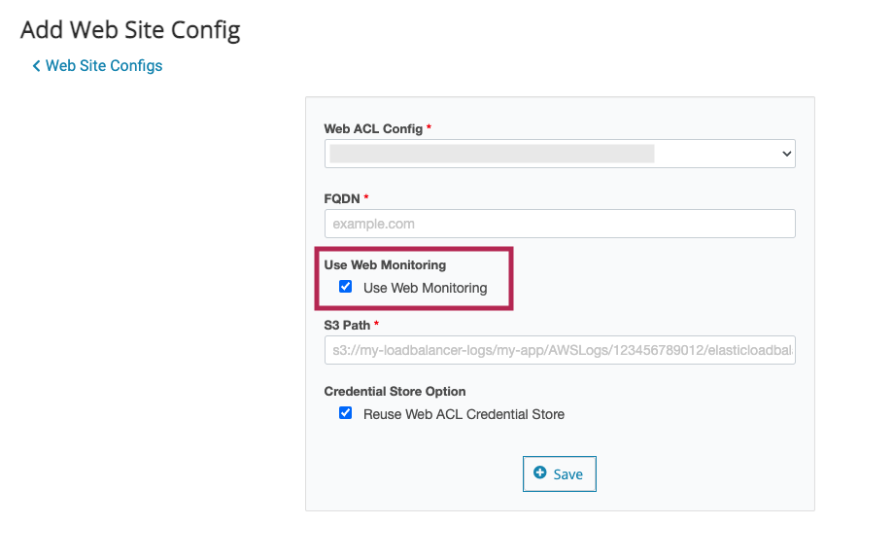893x560 pixels.
Task: Click the 'Add Web Site Config' page title
Action: pos(130,30)
